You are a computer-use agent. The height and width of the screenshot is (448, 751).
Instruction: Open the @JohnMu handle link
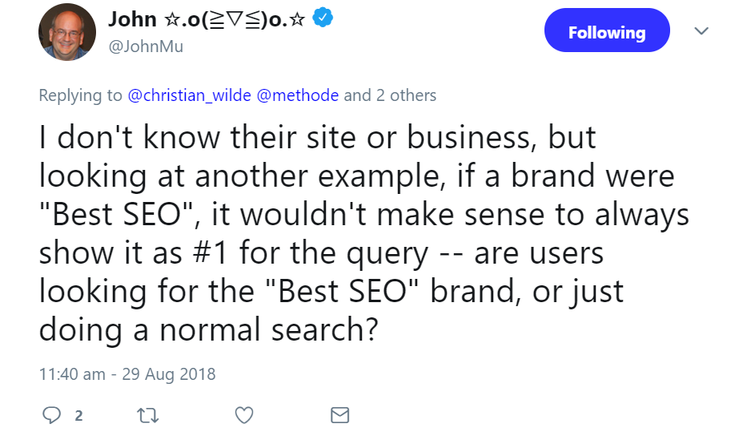pos(146,46)
